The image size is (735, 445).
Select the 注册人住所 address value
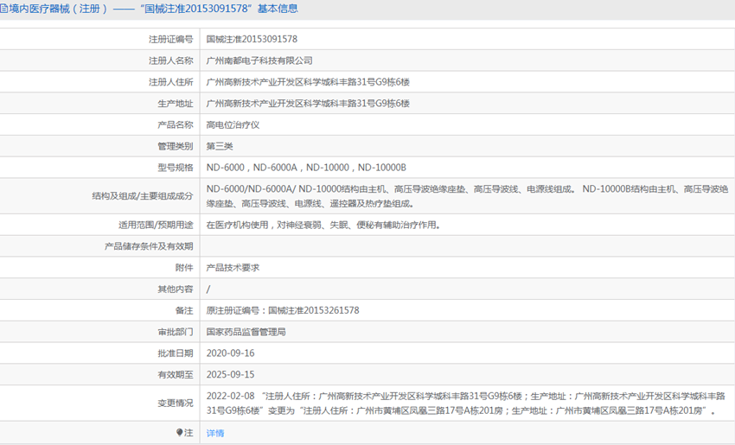(308, 82)
